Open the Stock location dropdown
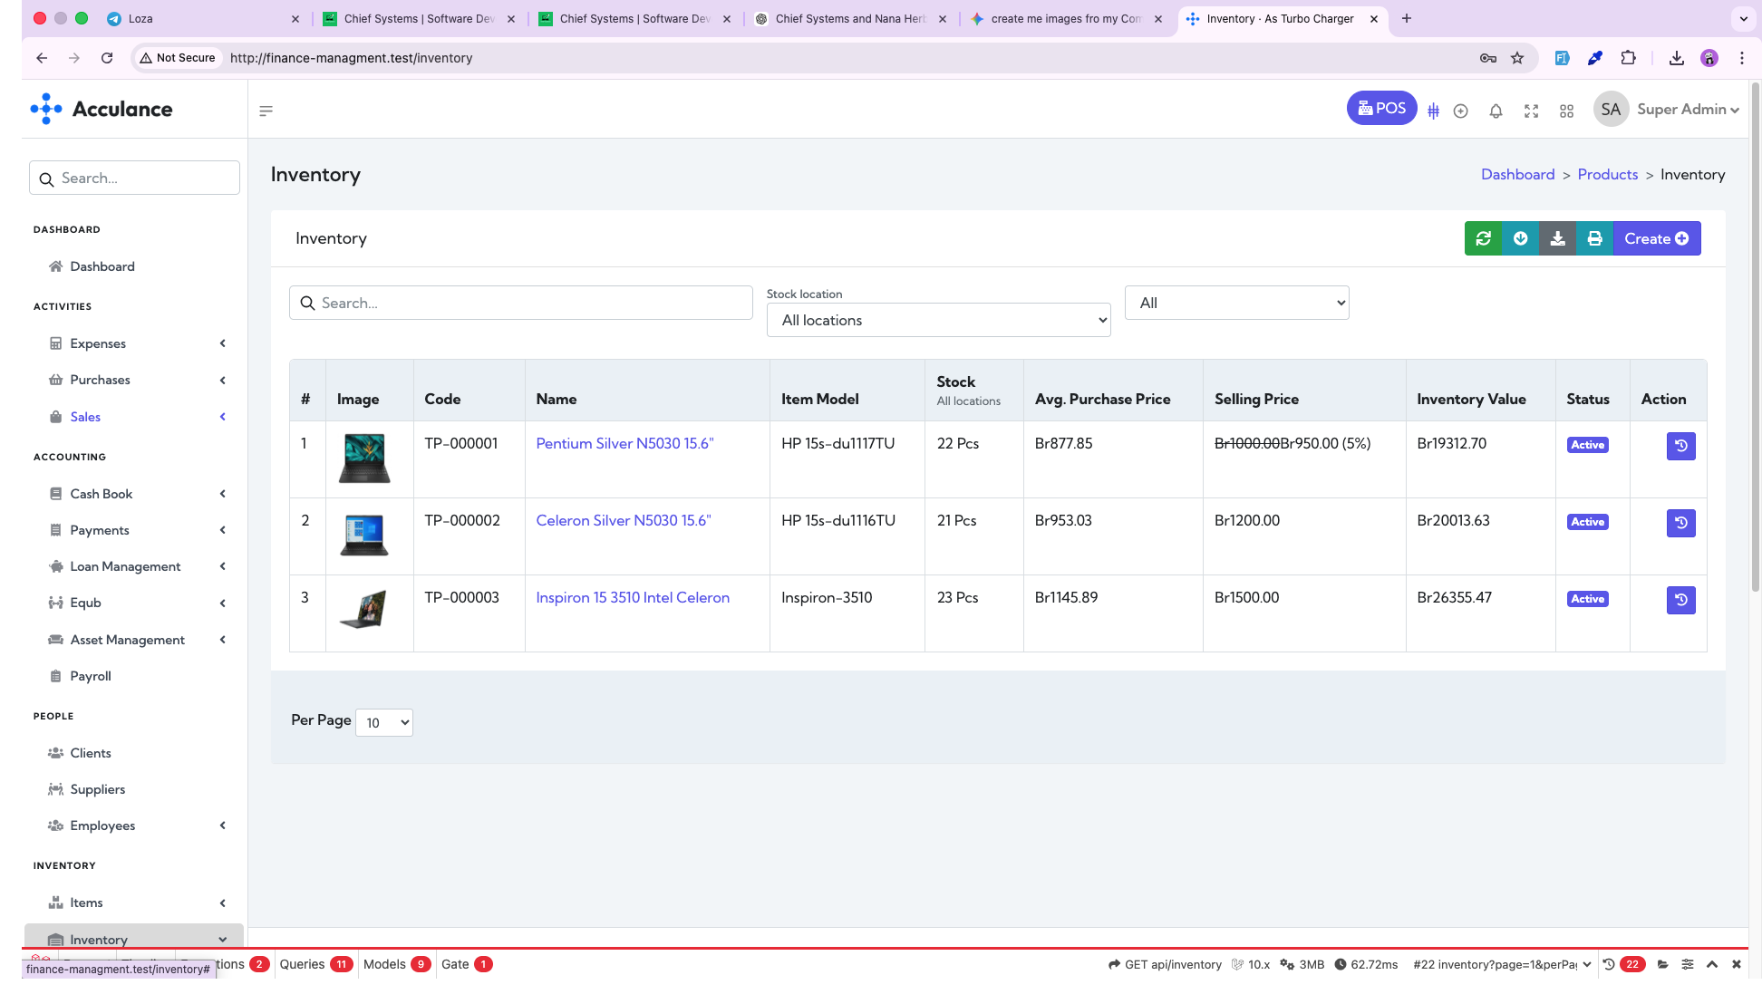1762x1004 pixels. point(938,320)
